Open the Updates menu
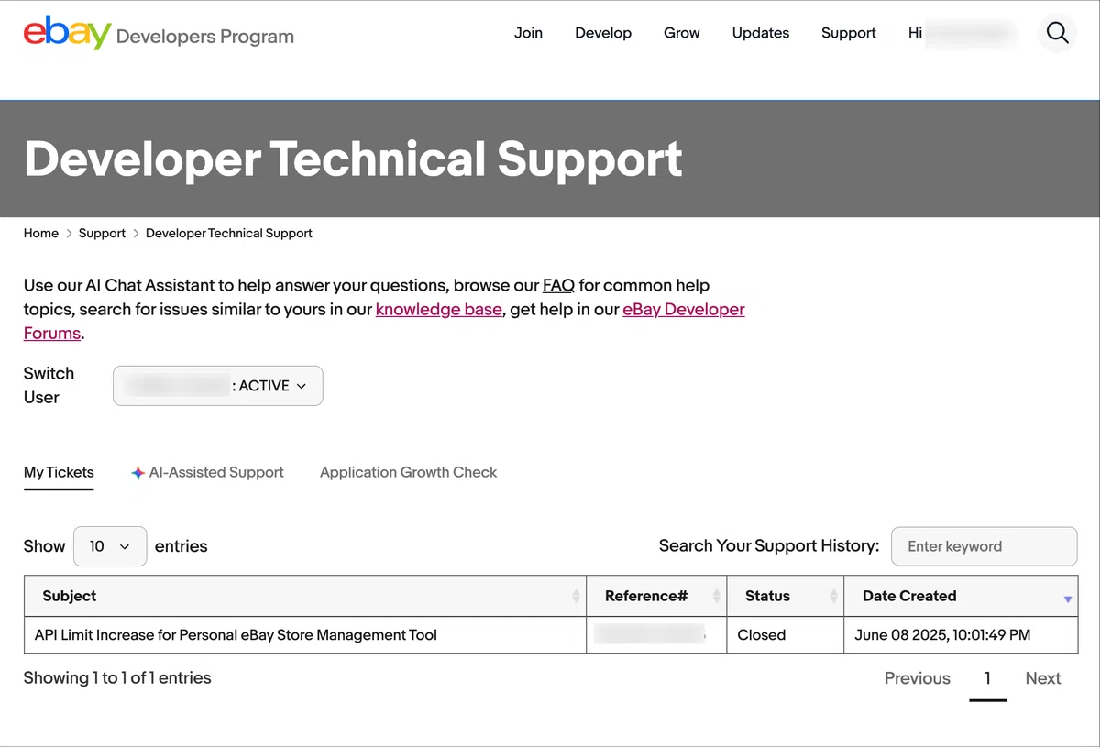The image size is (1100, 747). click(x=761, y=33)
